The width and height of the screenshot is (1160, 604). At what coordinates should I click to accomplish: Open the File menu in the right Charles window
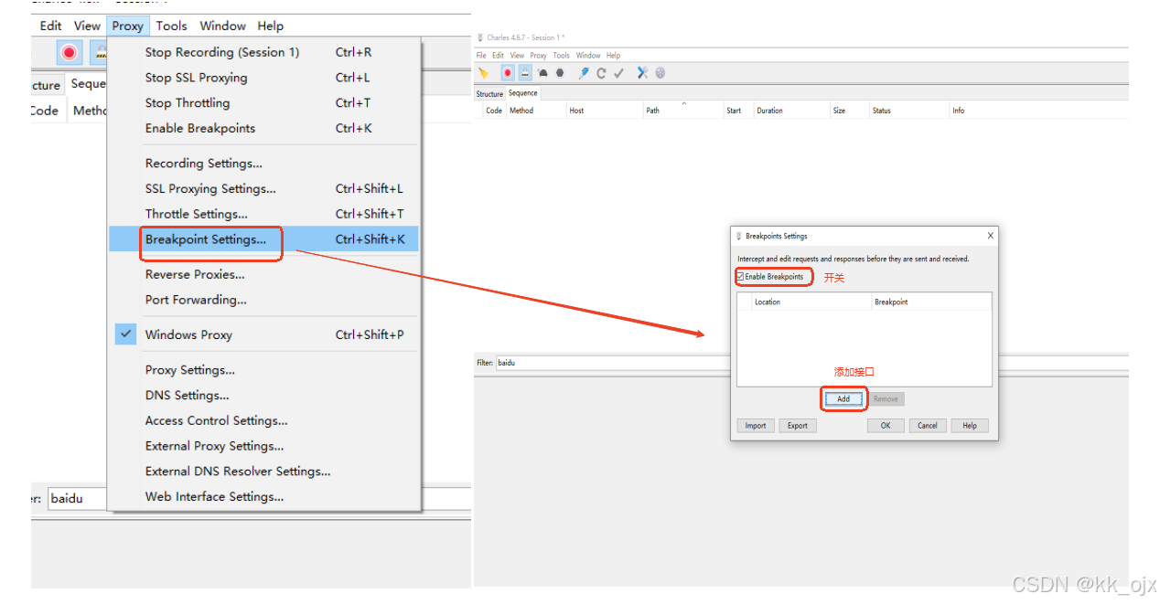point(481,56)
